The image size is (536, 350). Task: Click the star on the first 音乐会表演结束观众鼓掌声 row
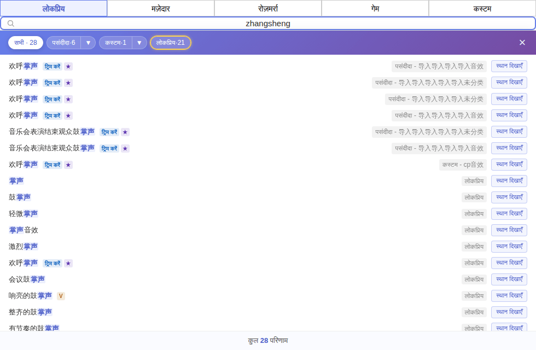pos(125,132)
